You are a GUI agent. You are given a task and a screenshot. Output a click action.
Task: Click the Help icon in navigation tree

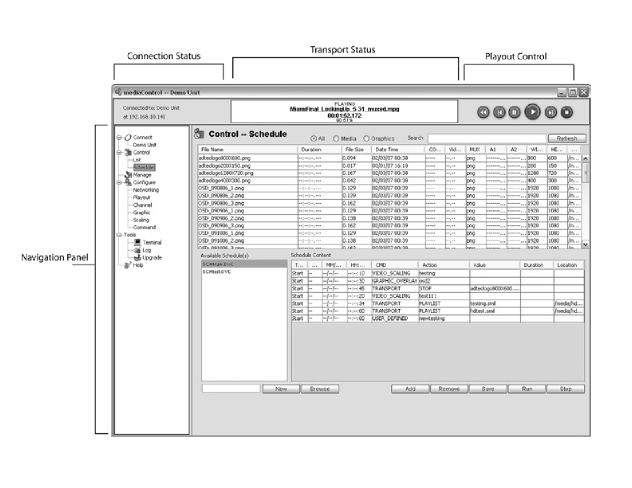point(128,265)
